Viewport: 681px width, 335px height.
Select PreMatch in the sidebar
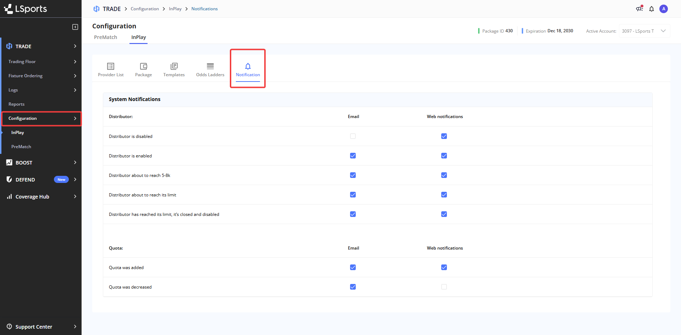click(21, 147)
